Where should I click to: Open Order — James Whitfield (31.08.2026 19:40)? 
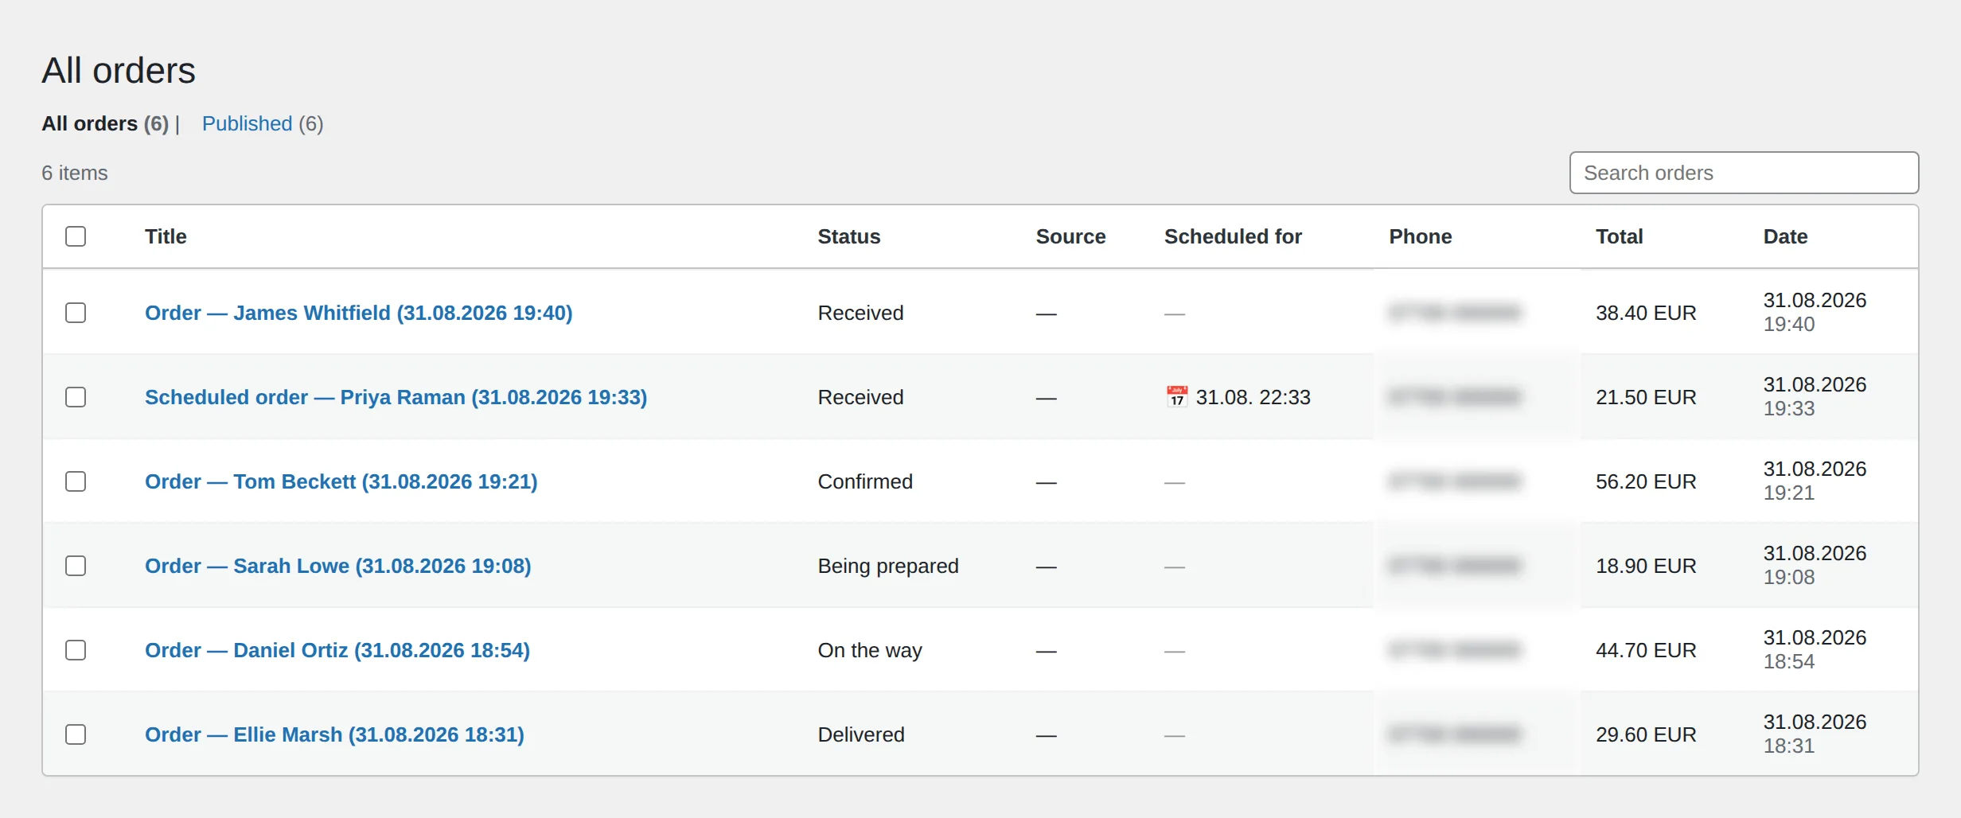click(359, 313)
